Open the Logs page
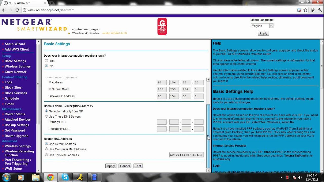The height and width of the screenshot is (182, 324). [8, 82]
